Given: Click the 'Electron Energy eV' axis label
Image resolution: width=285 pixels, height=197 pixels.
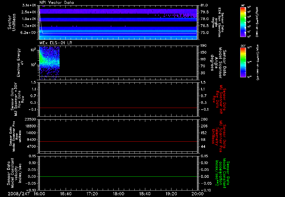Looking at the screenshot, I should [19, 63].
